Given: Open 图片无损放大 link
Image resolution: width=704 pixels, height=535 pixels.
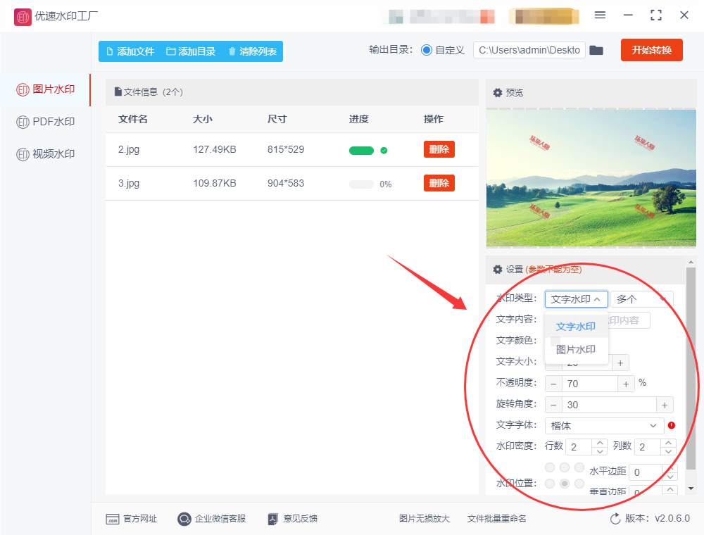Looking at the screenshot, I should pyautogui.click(x=425, y=519).
